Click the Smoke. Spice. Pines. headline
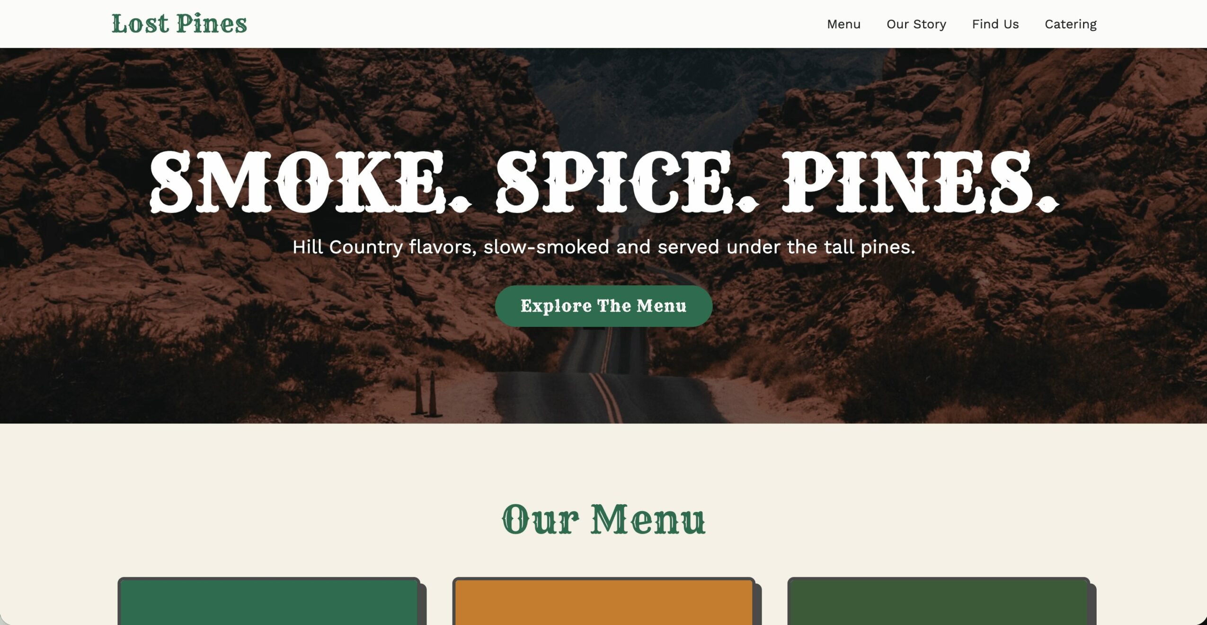1207x625 pixels. point(604,182)
